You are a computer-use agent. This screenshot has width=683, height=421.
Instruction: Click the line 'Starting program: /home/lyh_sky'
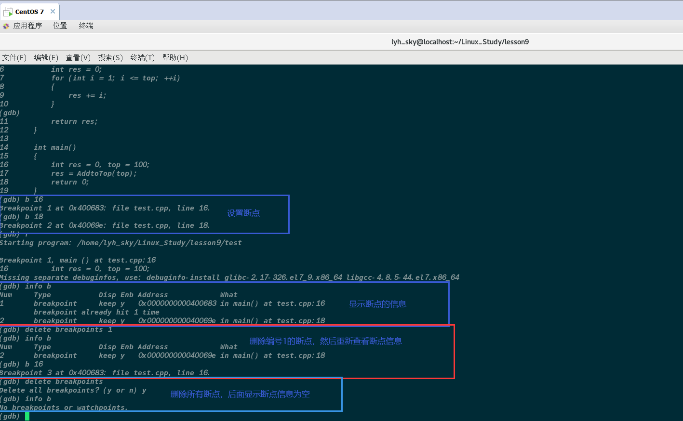(x=121, y=243)
